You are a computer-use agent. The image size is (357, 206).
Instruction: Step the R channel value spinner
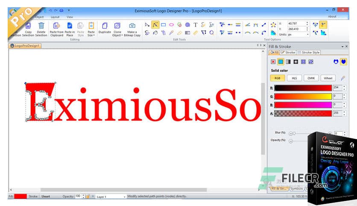tap(344, 88)
